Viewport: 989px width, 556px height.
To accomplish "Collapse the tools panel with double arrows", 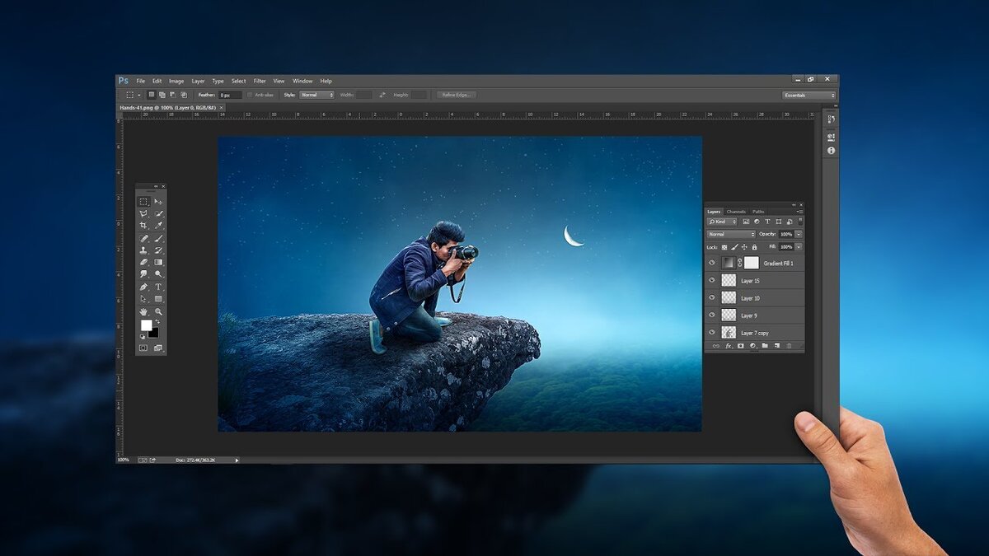I will coord(156,186).
